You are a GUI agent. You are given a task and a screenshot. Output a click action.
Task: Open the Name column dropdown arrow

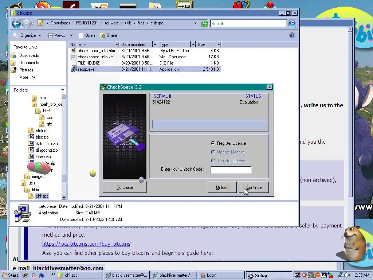click(x=117, y=44)
